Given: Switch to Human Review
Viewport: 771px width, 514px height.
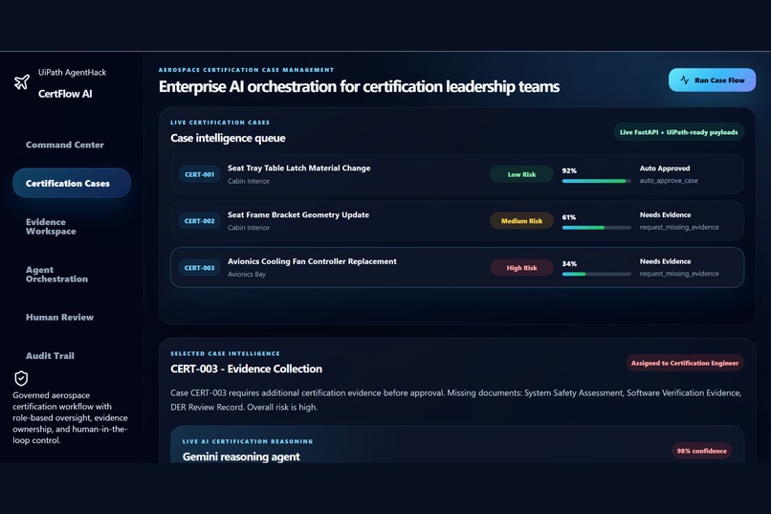Looking at the screenshot, I should [x=59, y=317].
